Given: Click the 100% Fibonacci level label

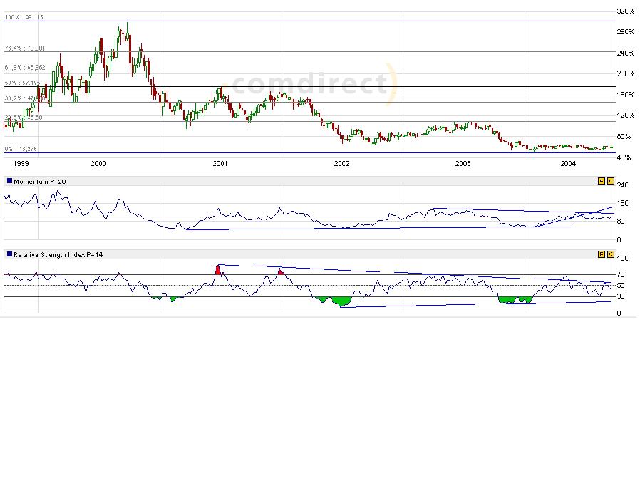Looking at the screenshot, I should point(24,17).
